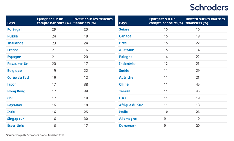Select right table's Investir sur les marchés financiers header
This screenshot has height=141, width=234.
coord(205,21)
